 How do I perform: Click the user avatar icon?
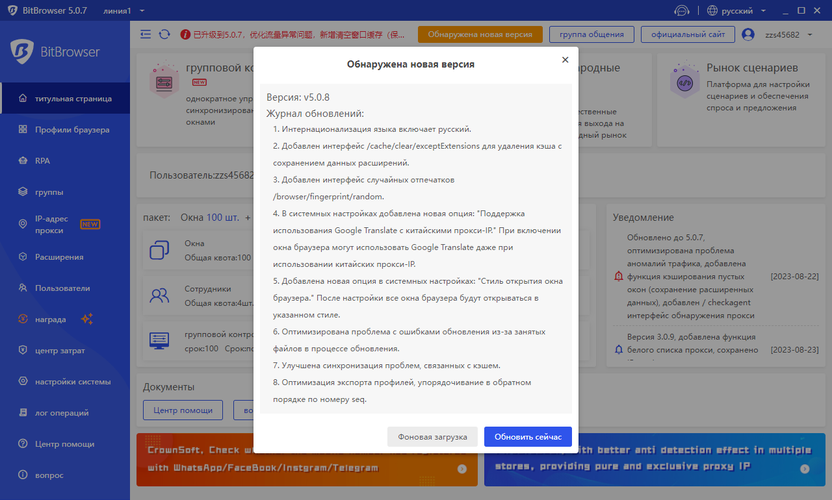748,34
